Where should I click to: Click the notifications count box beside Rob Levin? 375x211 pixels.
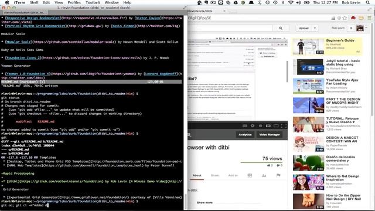pyautogui.click(x=351, y=28)
